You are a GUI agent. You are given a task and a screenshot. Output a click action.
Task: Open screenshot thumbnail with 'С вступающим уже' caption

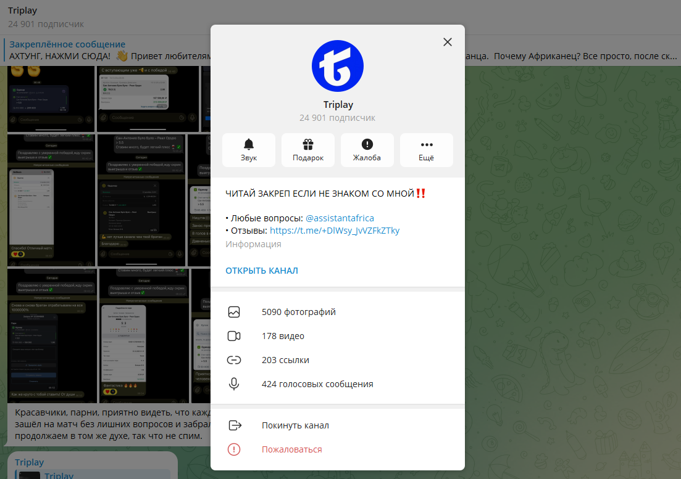click(x=148, y=99)
